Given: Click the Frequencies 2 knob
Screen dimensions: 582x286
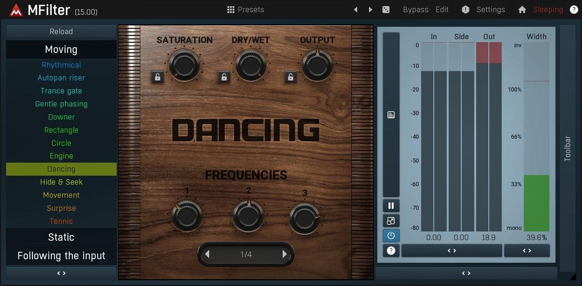Looking at the screenshot, I should 248,216.
